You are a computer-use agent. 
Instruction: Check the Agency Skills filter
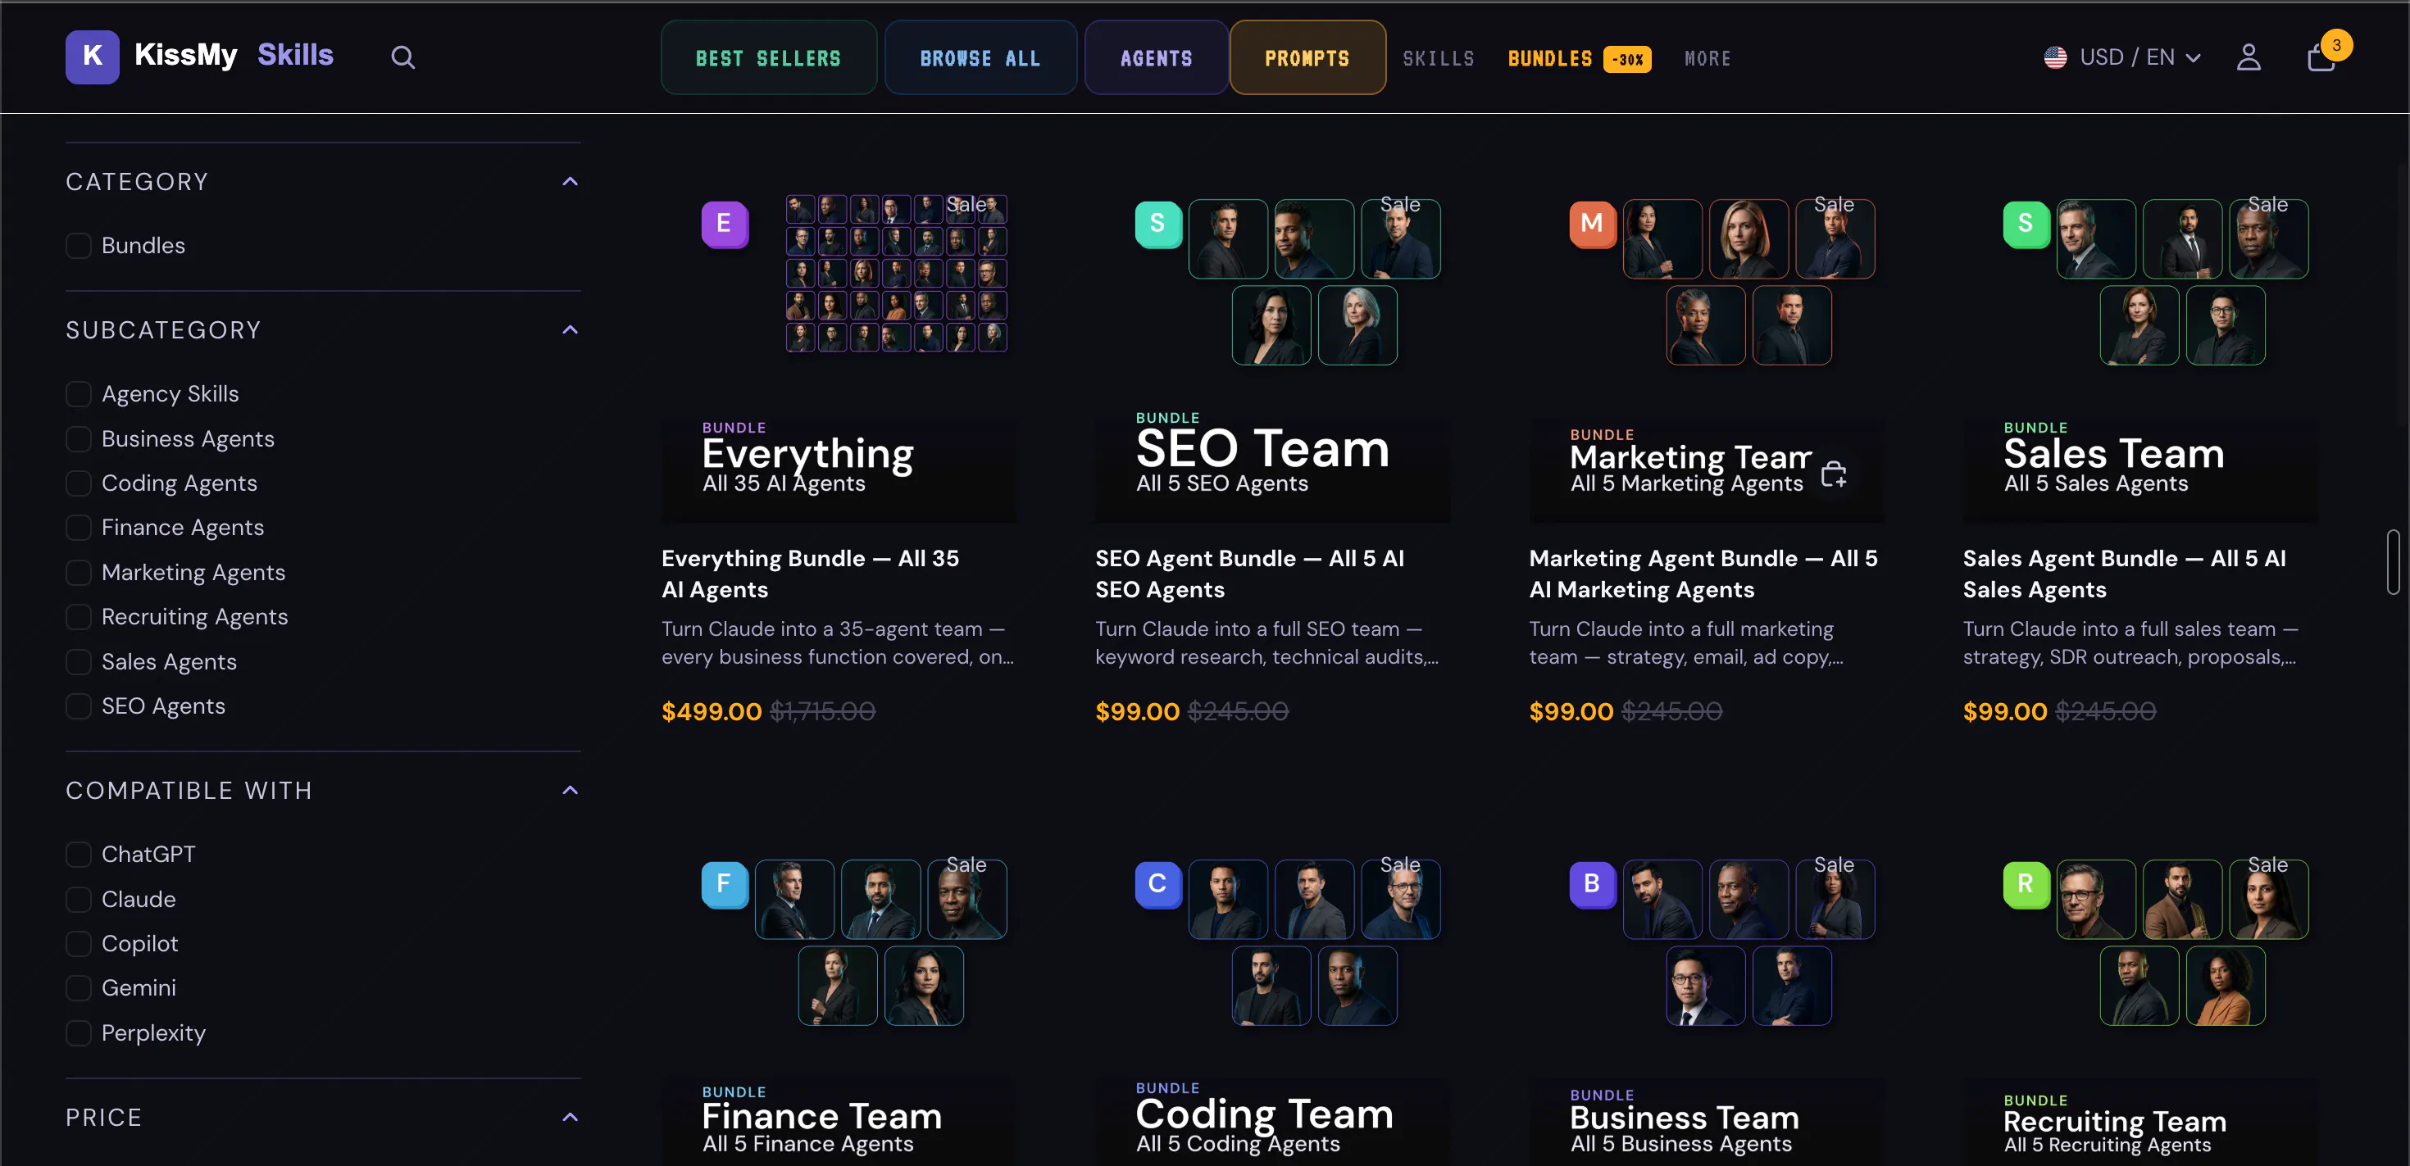tap(79, 395)
